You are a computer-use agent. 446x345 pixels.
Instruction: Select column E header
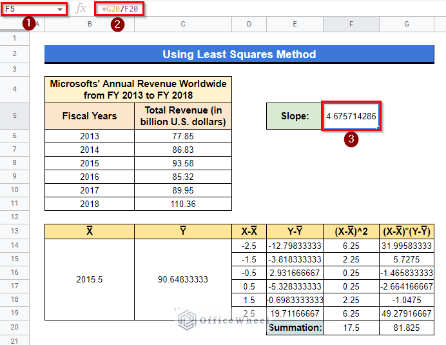point(295,25)
